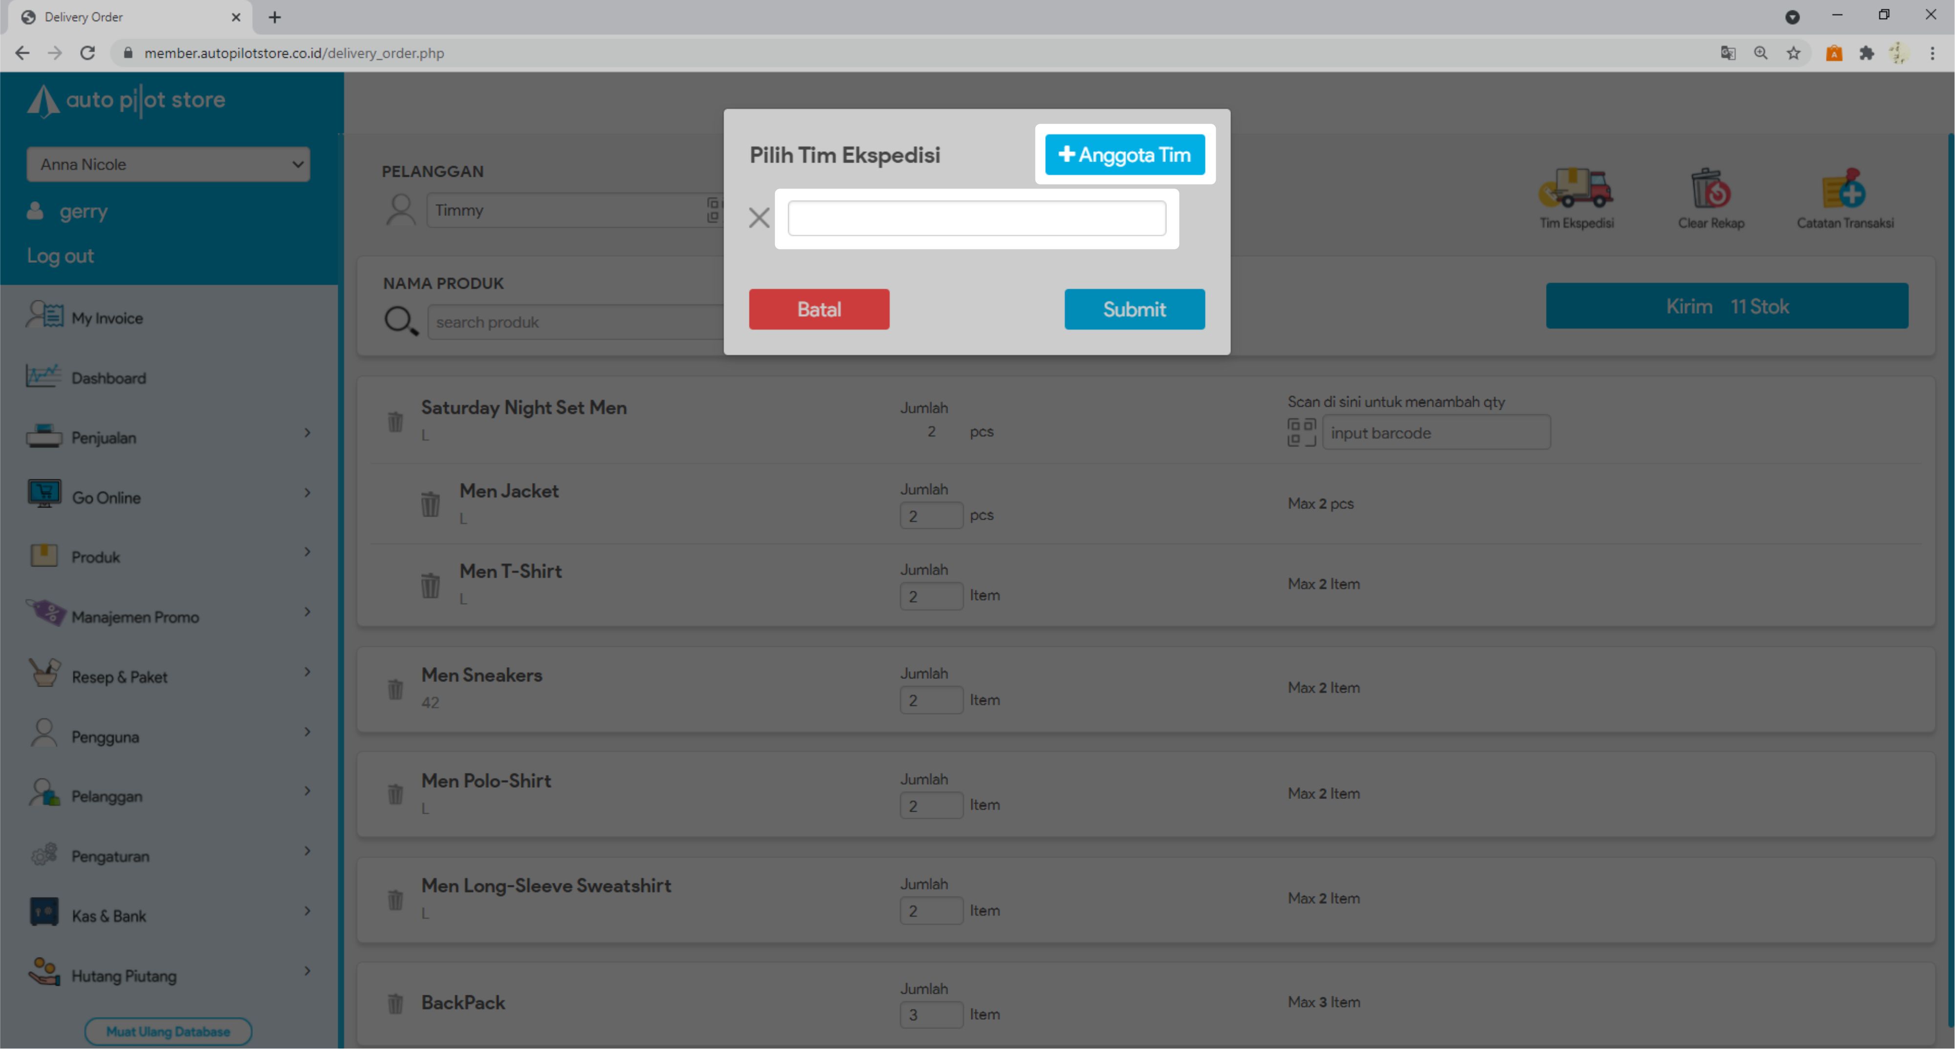The width and height of the screenshot is (1955, 1049).
Task: Remove Men Sneakers with its trash icon
Action: coord(395,689)
